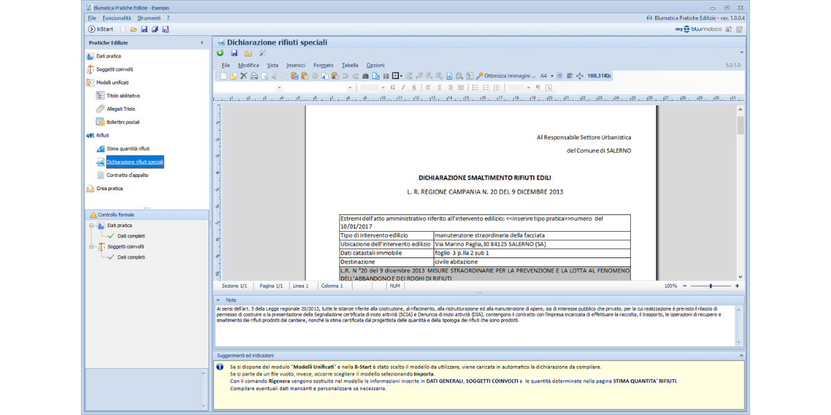Click the wrench tools icon under title
831x415 pixels.
pyautogui.click(x=262, y=53)
